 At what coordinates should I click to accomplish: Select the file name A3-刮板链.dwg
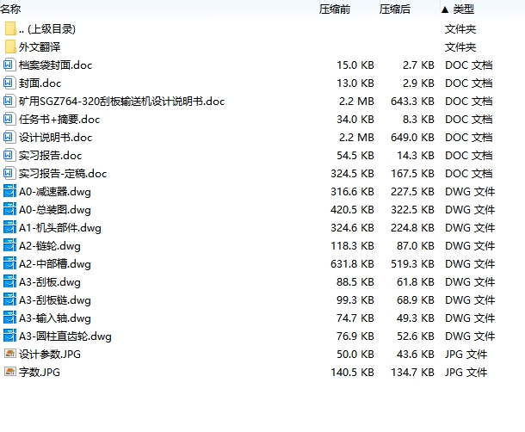point(55,300)
